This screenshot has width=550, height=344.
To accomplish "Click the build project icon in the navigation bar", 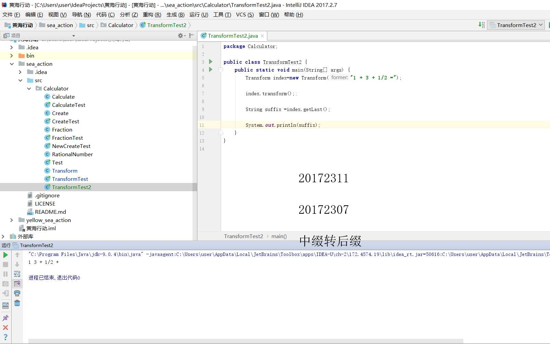I will tap(481, 25).
